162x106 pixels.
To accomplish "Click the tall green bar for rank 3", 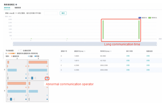I will click(x=139, y=30).
